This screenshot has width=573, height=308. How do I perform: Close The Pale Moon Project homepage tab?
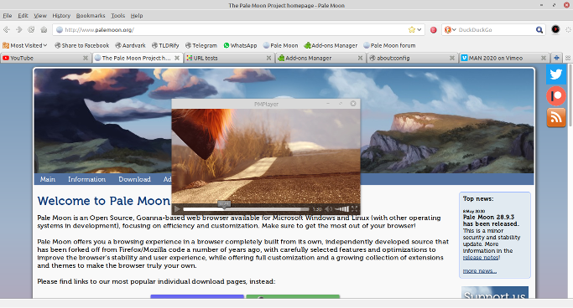click(x=177, y=58)
